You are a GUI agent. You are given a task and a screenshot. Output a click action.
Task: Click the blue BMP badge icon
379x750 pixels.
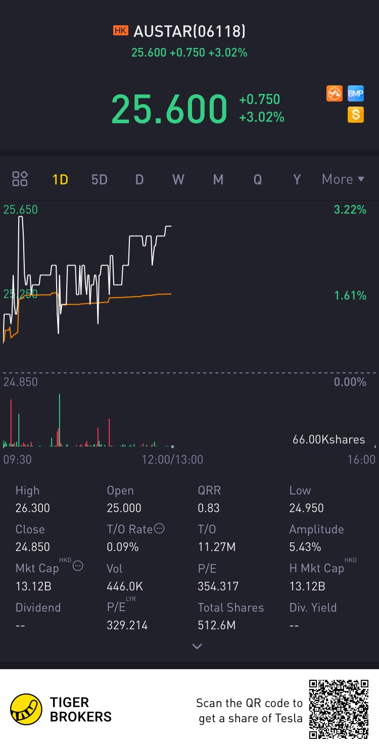click(356, 93)
